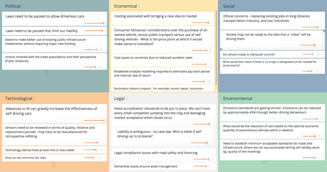
Task: Click the Environmental column heading
Action: (x=238, y=98)
